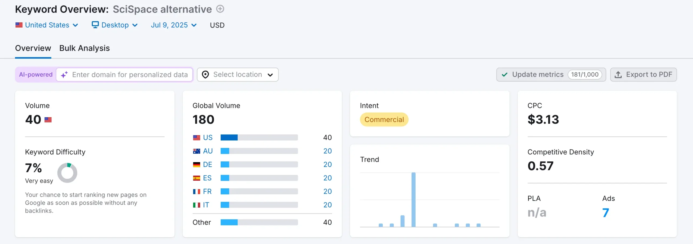Click the ES country link
The height and width of the screenshot is (244, 693).
[x=207, y=178]
